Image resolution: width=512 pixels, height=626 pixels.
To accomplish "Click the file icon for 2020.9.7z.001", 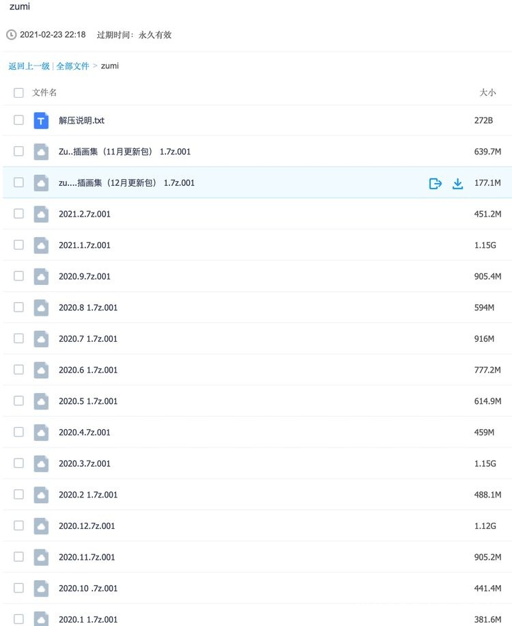I will point(41,276).
